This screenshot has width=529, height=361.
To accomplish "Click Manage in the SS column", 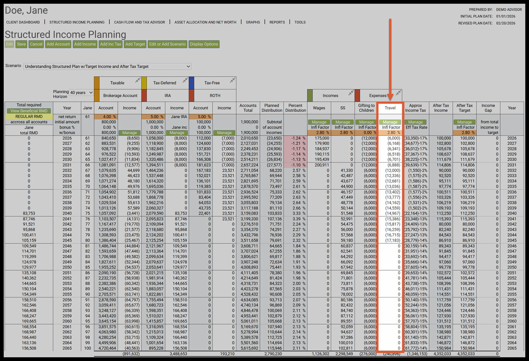I will tap(343, 122).
